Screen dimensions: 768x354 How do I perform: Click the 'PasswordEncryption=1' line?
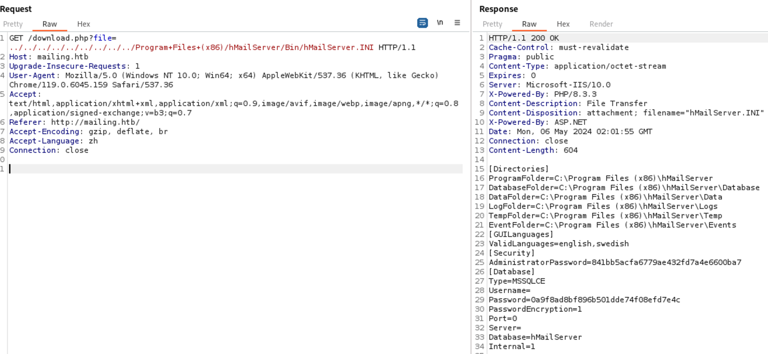(x=535, y=309)
